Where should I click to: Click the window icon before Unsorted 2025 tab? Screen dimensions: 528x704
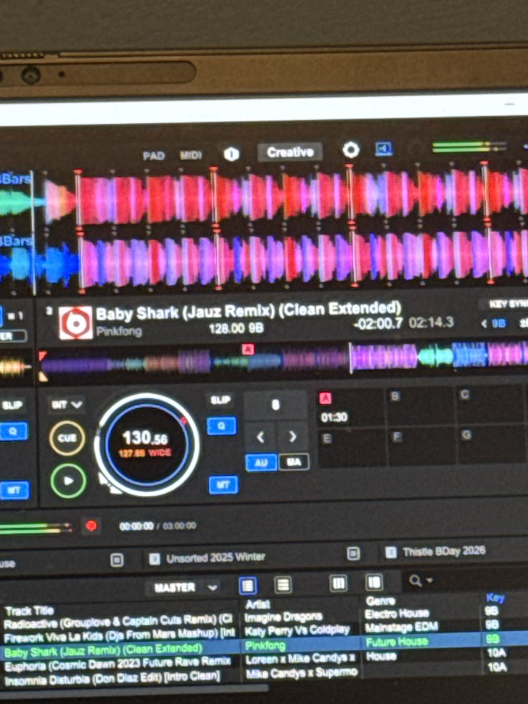coord(116,560)
